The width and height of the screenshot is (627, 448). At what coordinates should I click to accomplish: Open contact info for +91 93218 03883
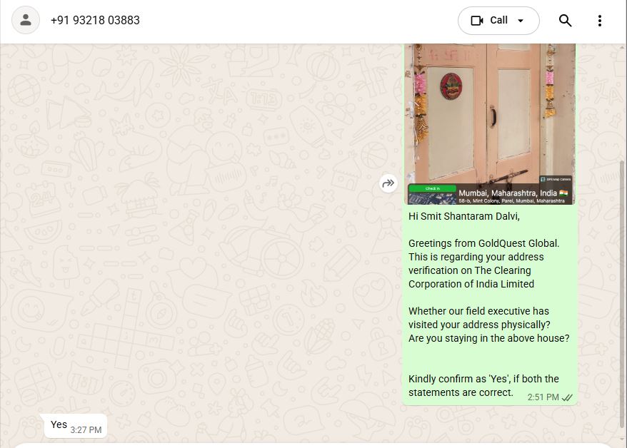point(95,21)
